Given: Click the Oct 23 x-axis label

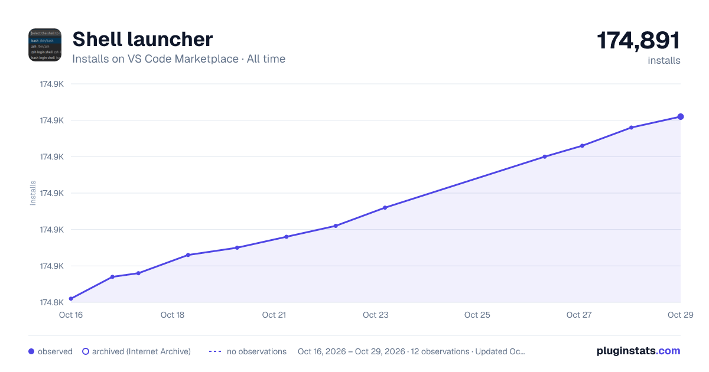Looking at the screenshot, I should [x=376, y=315].
